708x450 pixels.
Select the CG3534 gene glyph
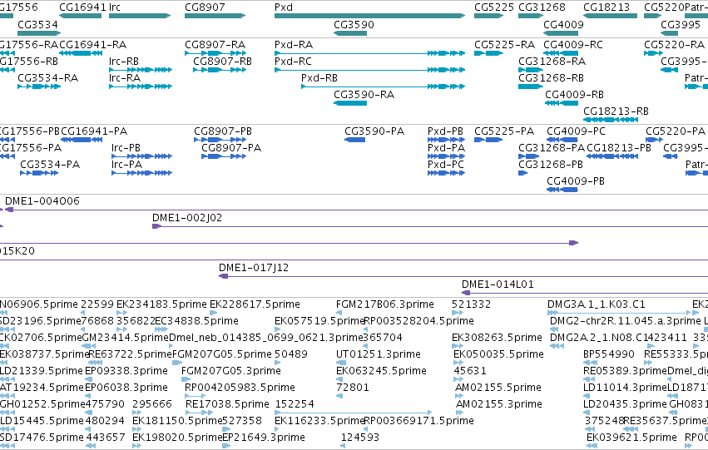39,32
